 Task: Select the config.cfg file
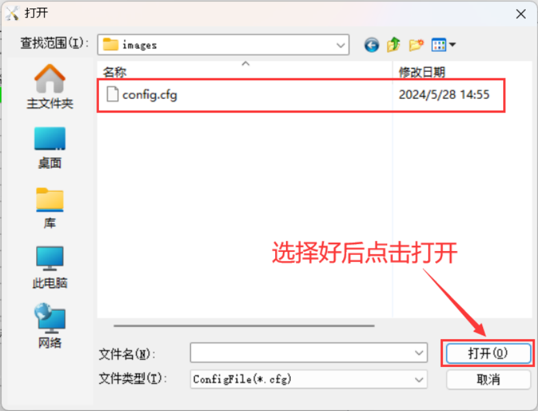point(300,95)
